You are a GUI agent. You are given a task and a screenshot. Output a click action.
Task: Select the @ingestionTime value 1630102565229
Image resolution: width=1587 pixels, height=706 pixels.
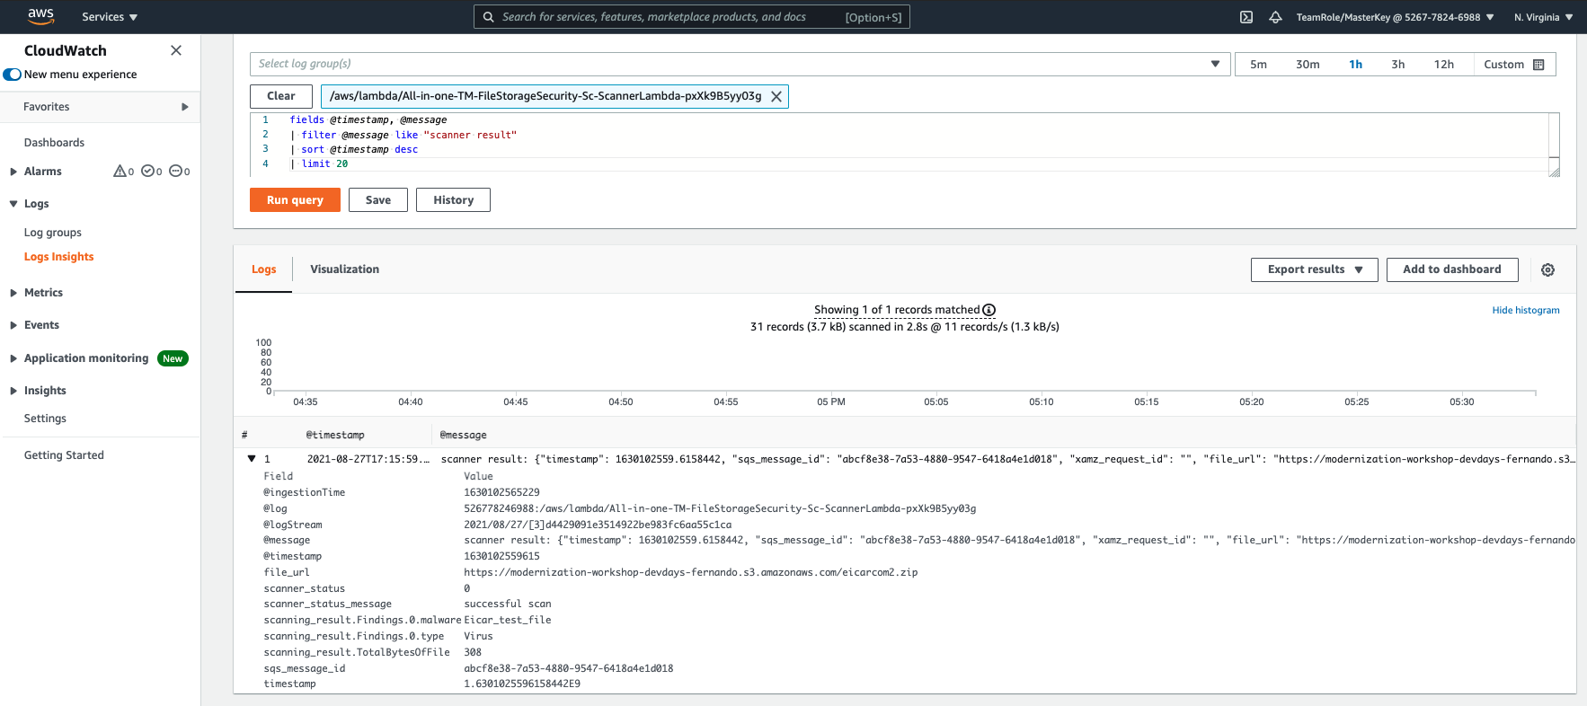point(501,492)
